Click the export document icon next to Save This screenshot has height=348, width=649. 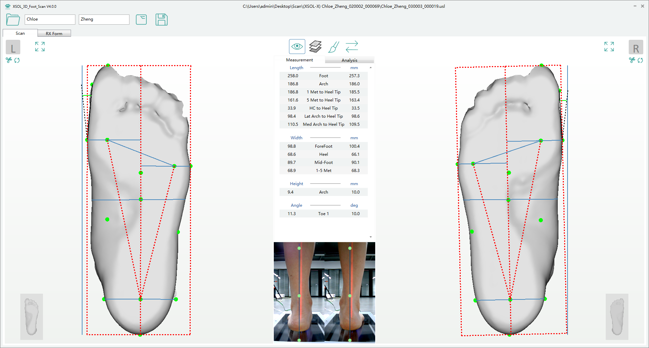point(141,20)
